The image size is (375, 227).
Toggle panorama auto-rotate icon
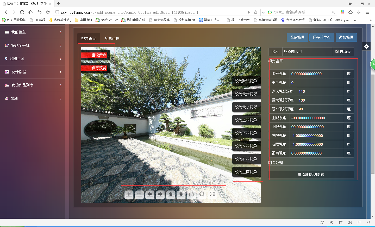point(202,194)
